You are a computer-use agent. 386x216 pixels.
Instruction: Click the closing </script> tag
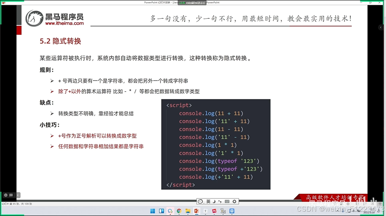[180, 185]
